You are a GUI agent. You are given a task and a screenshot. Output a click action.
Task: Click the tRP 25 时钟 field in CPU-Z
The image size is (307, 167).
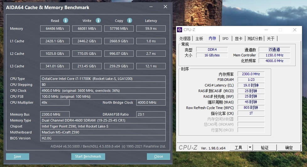tap(251, 96)
